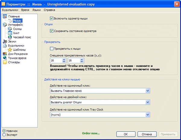Click the x offset input field
Viewport: 181px width, 140px height.
[56, 60]
